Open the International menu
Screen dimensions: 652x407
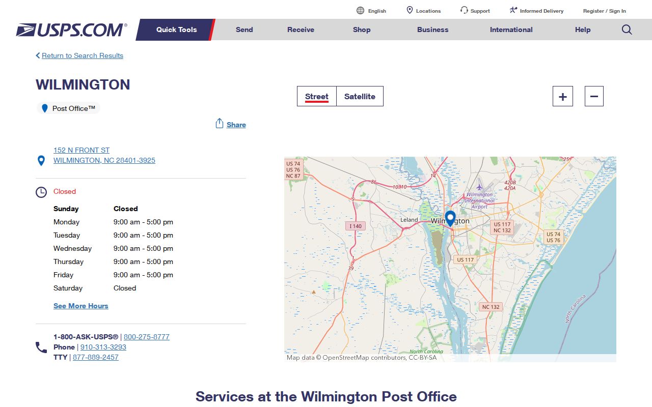point(511,30)
